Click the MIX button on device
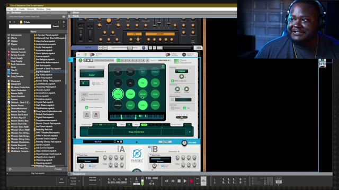Image resolution: width=339 pixels, height=190 pixels. pos(198,47)
